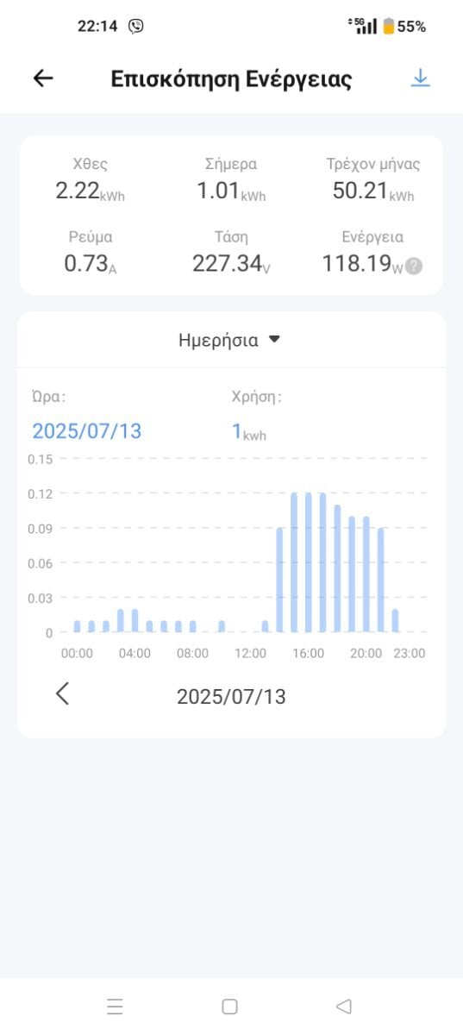This screenshot has height=1035, width=463.
Task: Tap the Ρεύμα 0.73 A reading
Action: 91,264
